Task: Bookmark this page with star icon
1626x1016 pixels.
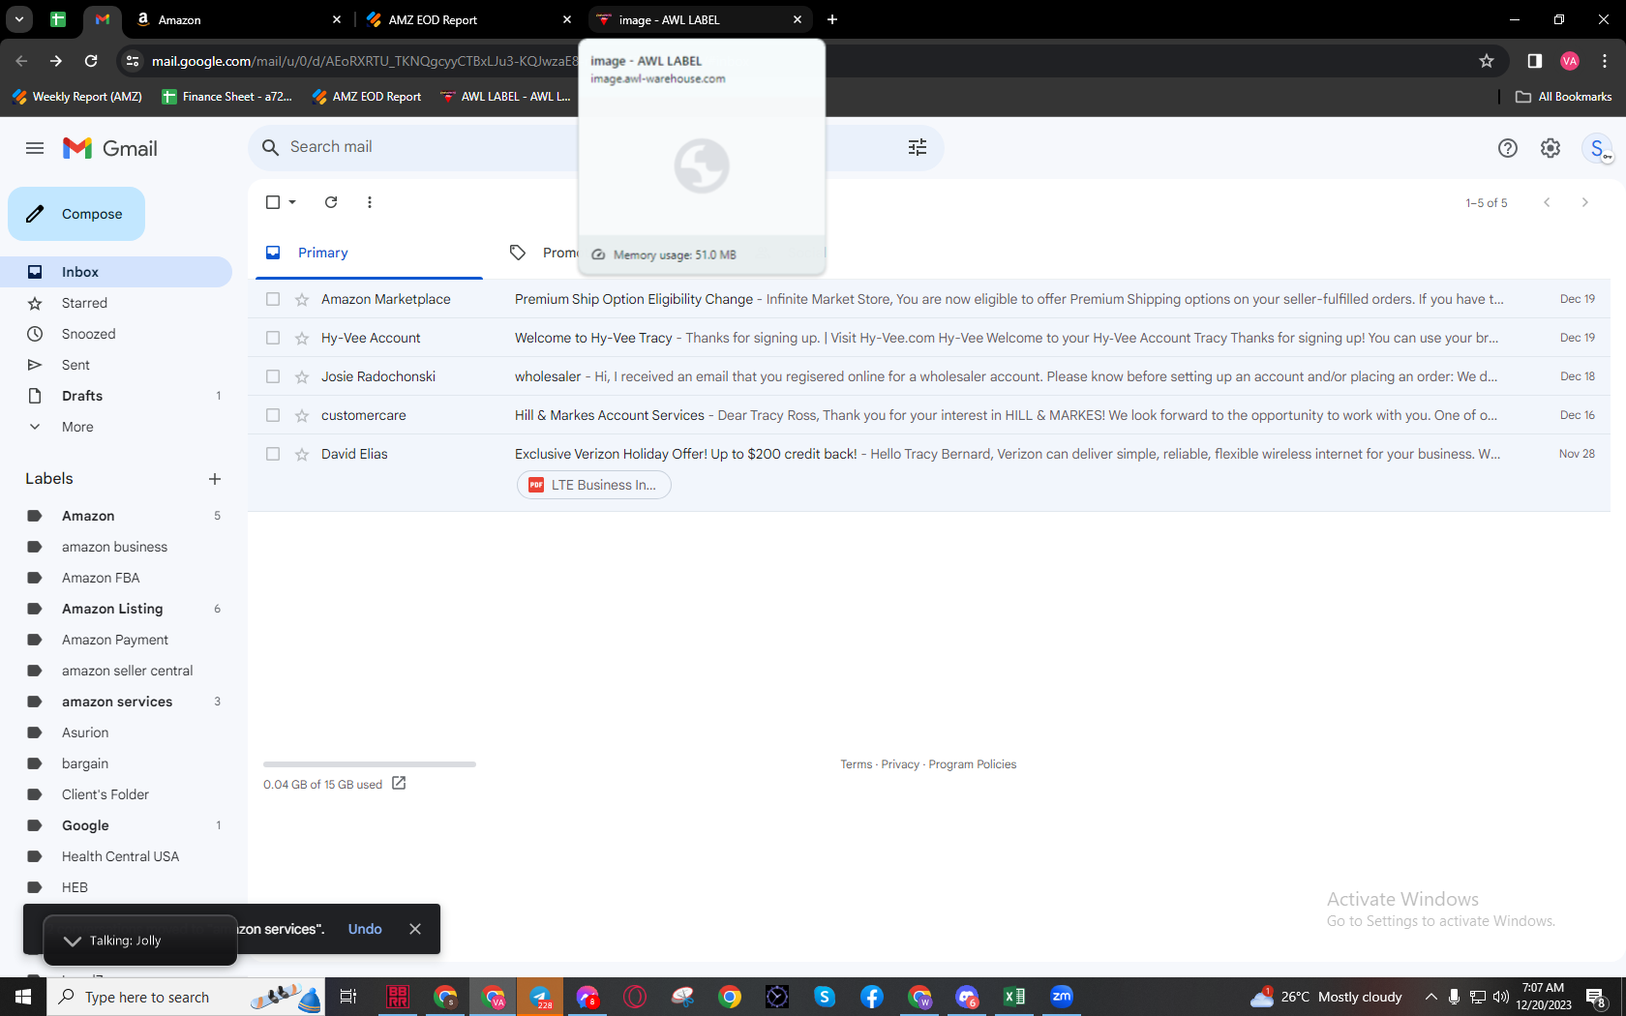Action: pos(1487,61)
